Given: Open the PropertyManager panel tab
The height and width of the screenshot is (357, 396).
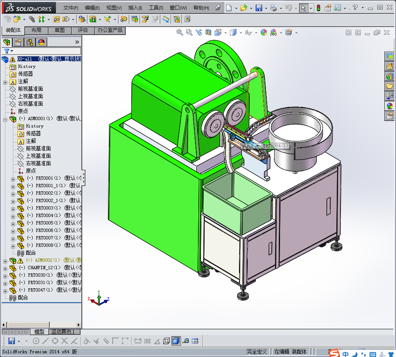Looking at the screenshot, I should [18, 42].
